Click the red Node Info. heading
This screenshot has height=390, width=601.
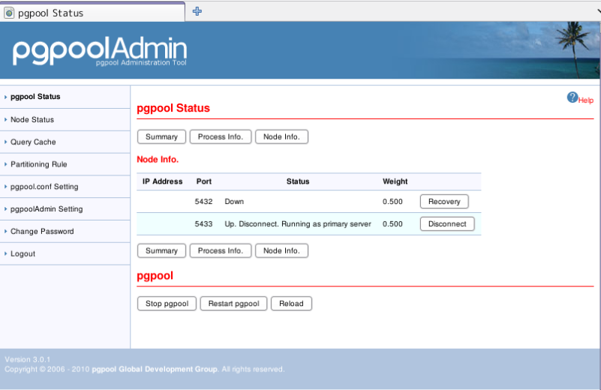158,159
